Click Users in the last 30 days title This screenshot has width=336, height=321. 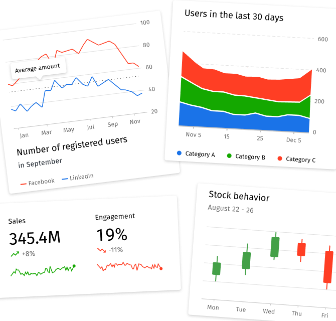[x=234, y=16]
